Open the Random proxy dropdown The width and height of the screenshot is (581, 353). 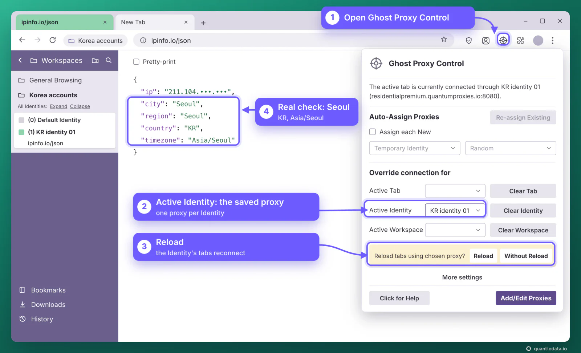[511, 148]
